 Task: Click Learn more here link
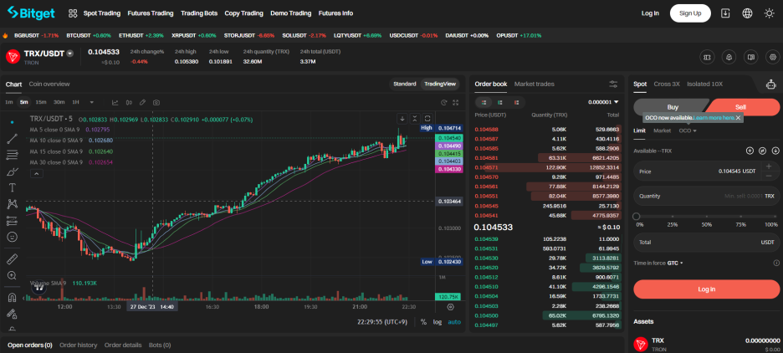point(714,118)
